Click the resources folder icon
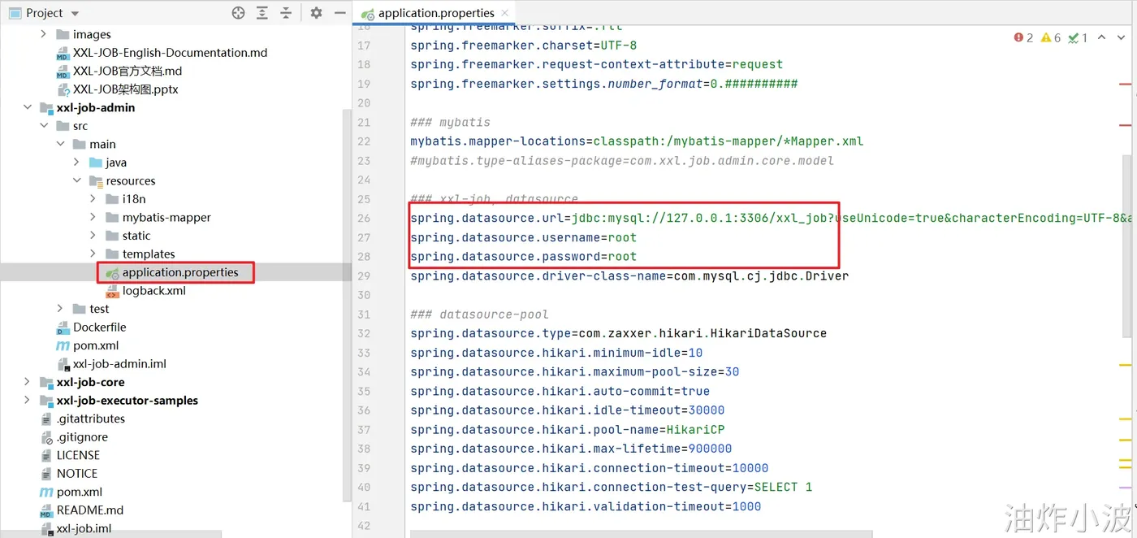The image size is (1137, 538). coord(96,180)
